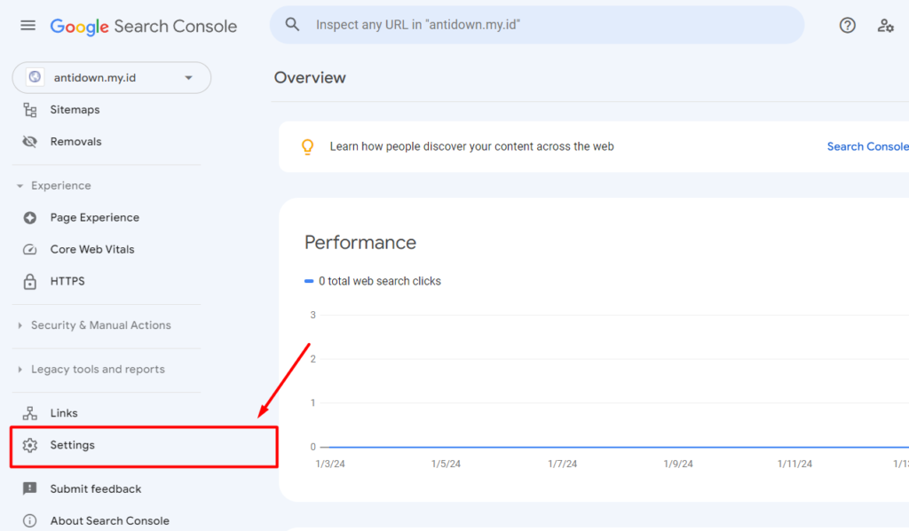909x531 pixels.
Task: Open the hamburger navigation menu
Action: (x=28, y=25)
